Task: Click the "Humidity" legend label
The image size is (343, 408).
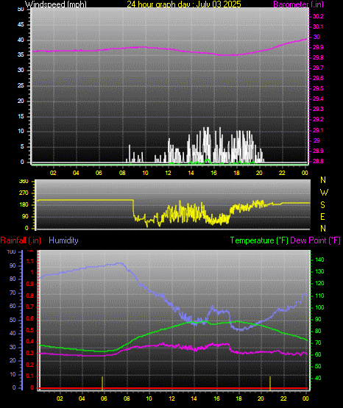Action: (x=63, y=240)
